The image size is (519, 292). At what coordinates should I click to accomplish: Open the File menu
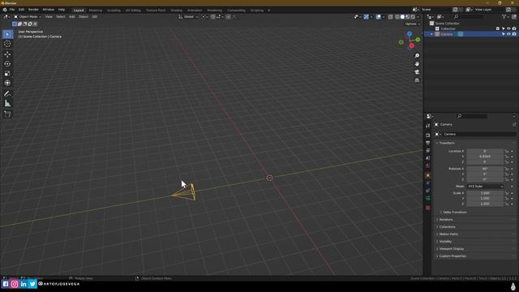pyautogui.click(x=12, y=10)
